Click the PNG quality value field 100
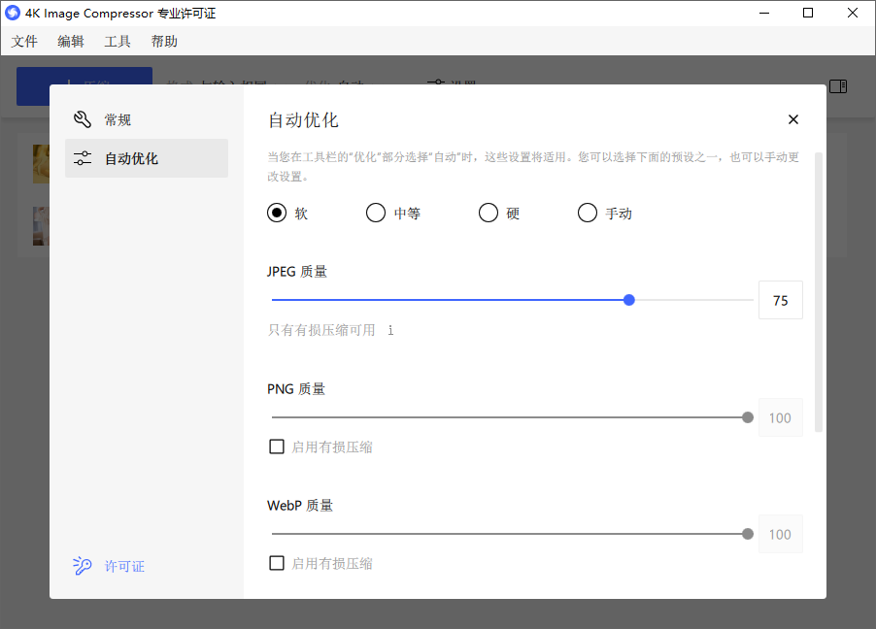Image resolution: width=876 pixels, height=629 pixels. click(781, 417)
